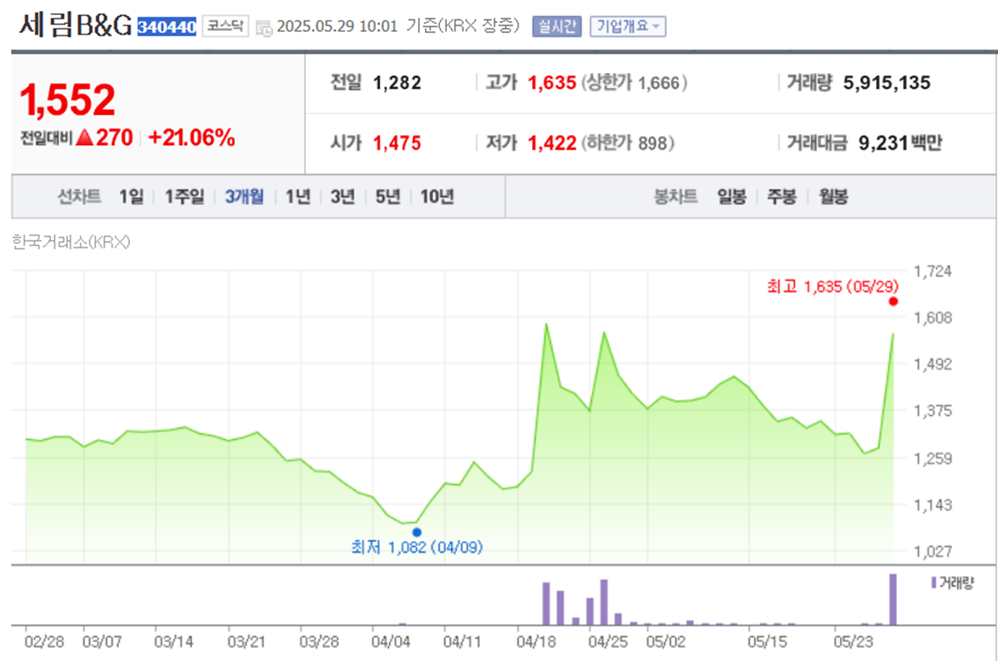Show the 주봉 candlestick chart
The width and height of the screenshot is (998, 661).
click(782, 196)
